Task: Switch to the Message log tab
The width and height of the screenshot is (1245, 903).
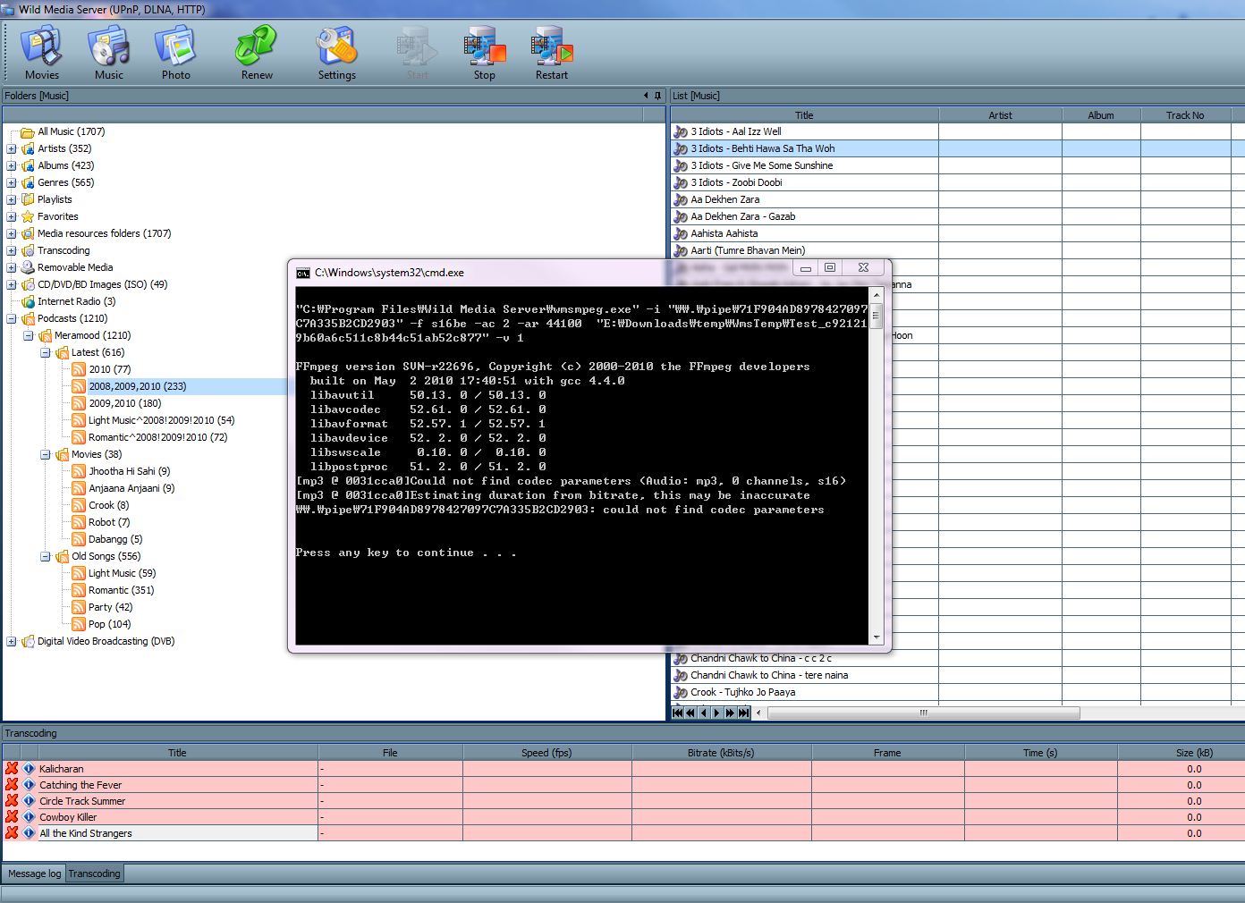Action: pyautogui.click(x=34, y=873)
